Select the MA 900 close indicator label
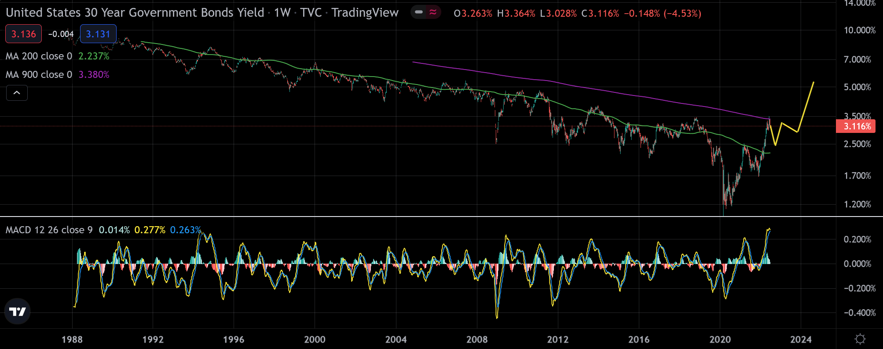Image resolution: width=883 pixels, height=349 pixels. (39, 75)
